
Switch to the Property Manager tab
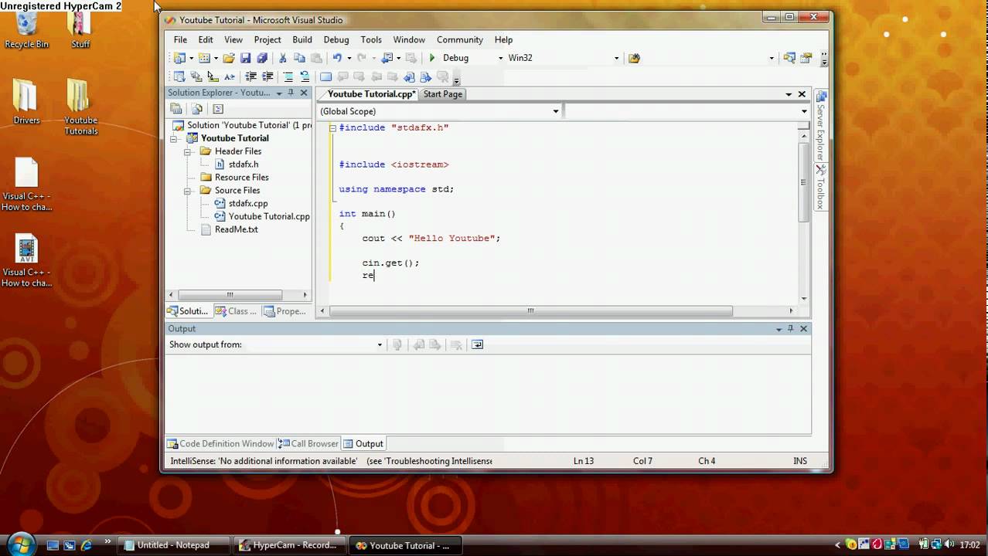(285, 311)
